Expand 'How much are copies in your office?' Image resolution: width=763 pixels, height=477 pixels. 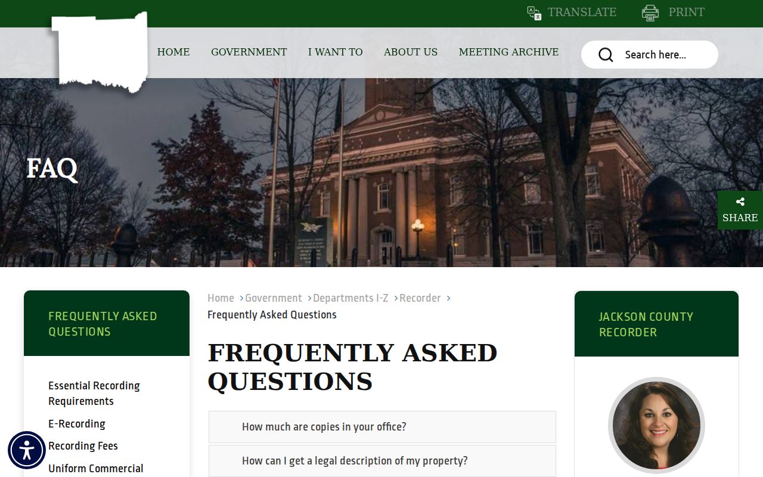click(382, 427)
